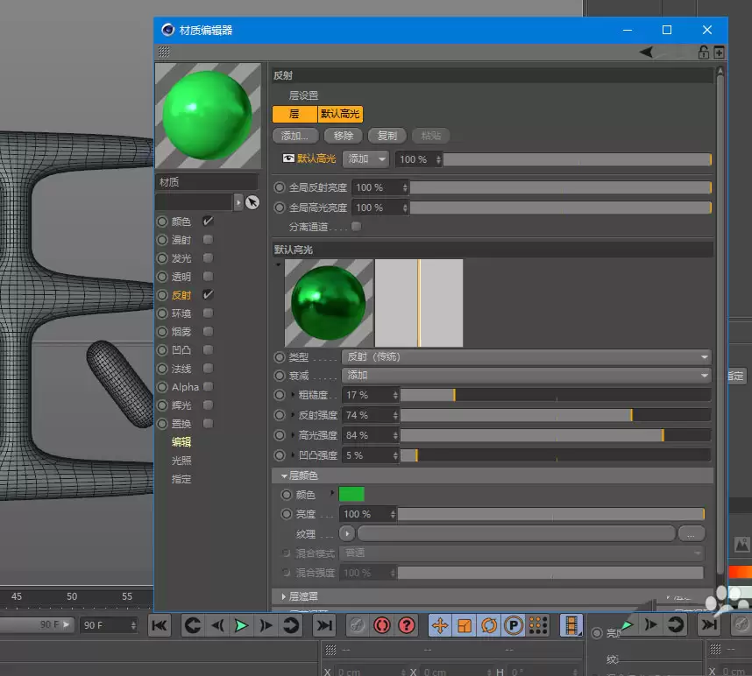This screenshot has height=676, width=752.
Task: Enable the 发光 channel checkbox
Action: pyautogui.click(x=206, y=257)
